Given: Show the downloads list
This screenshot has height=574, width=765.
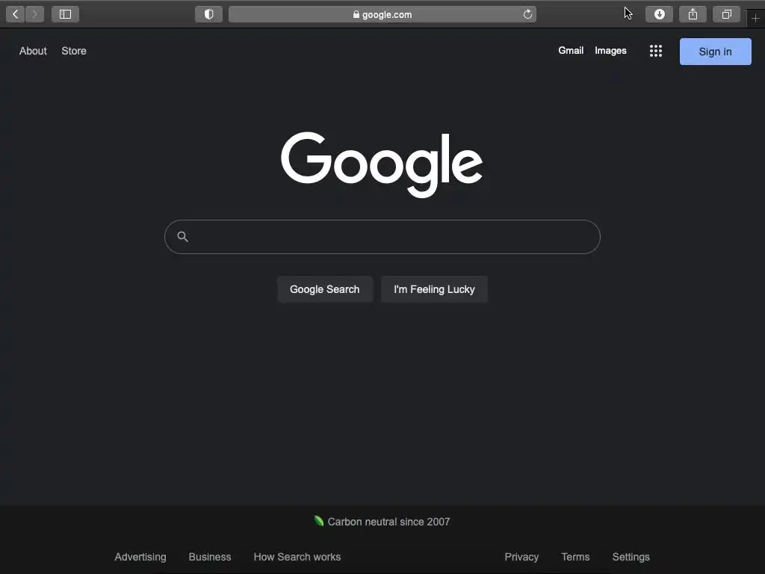Looking at the screenshot, I should pyautogui.click(x=659, y=14).
